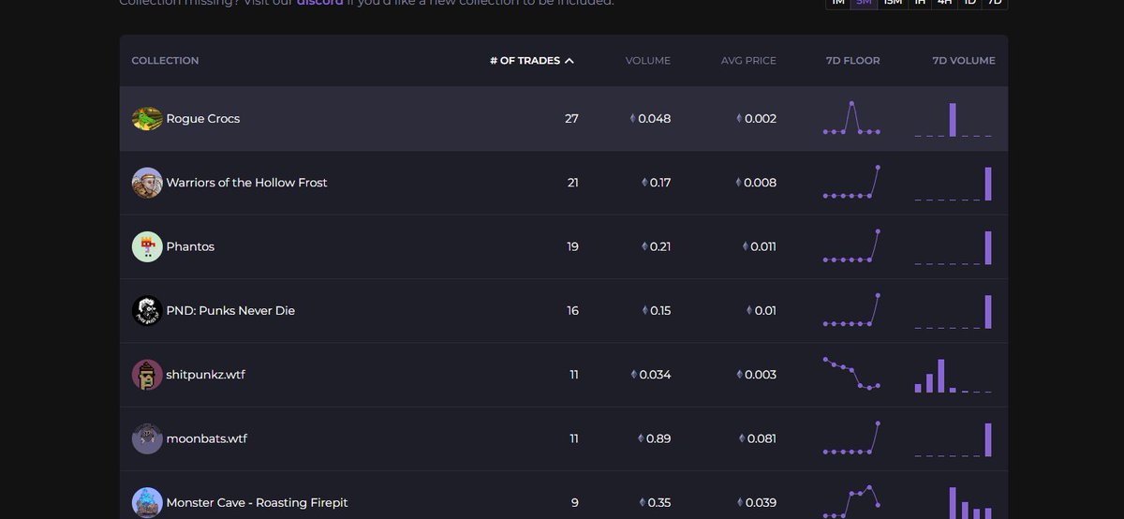Screen dimensions: 1124x519
Task: Click PND: Punks Never Die avg price 0.01
Action: (x=762, y=310)
